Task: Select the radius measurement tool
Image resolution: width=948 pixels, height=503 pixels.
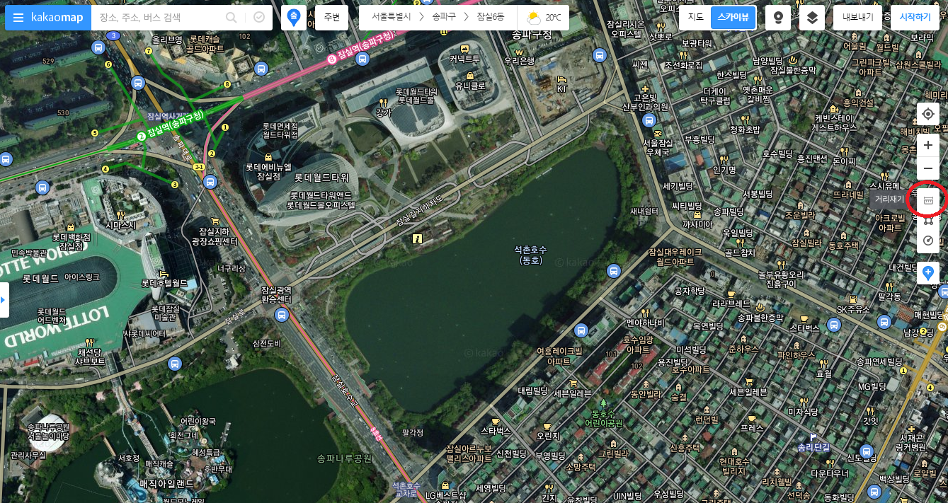Action: coord(928,241)
